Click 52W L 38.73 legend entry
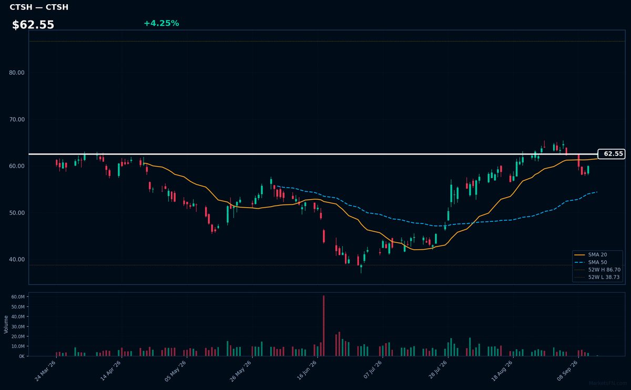The width and height of the screenshot is (631, 390). tap(598, 276)
